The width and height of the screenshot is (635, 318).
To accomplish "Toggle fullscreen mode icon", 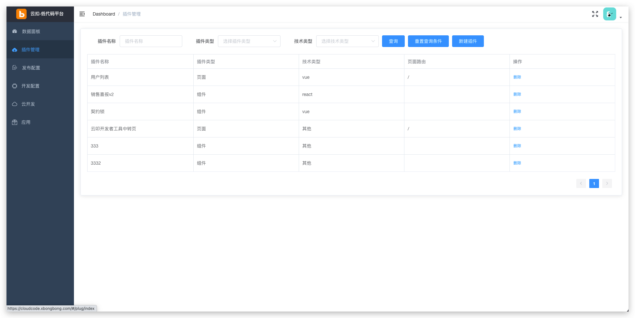I will click(595, 14).
